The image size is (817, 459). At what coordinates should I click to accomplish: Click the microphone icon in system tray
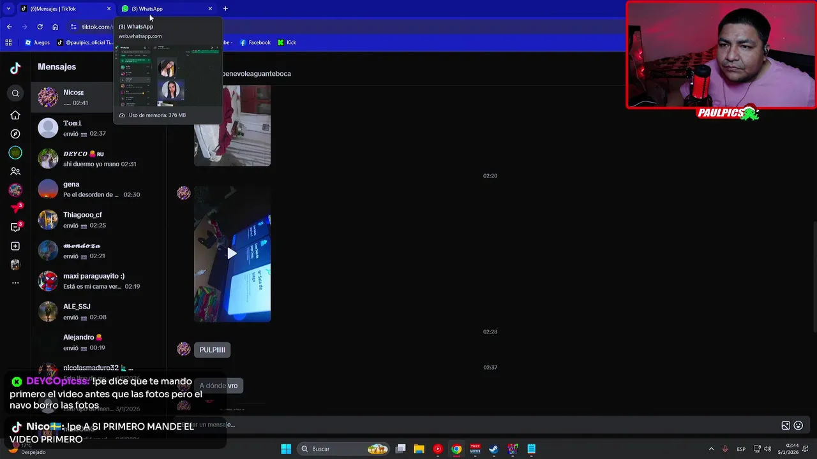(725, 449)
